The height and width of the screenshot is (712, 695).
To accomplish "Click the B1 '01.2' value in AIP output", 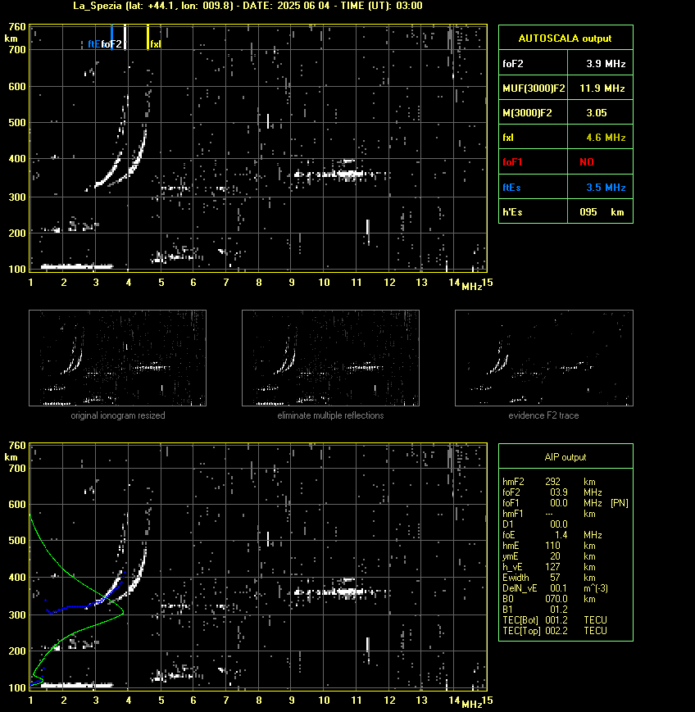I will [x=559, y=610].
